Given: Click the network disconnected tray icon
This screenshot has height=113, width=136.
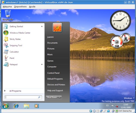Looking at the screenshot, I should click(x=117, y=106).
